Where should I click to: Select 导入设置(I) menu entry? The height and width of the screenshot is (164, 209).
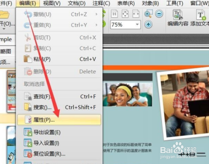(59, 143)
